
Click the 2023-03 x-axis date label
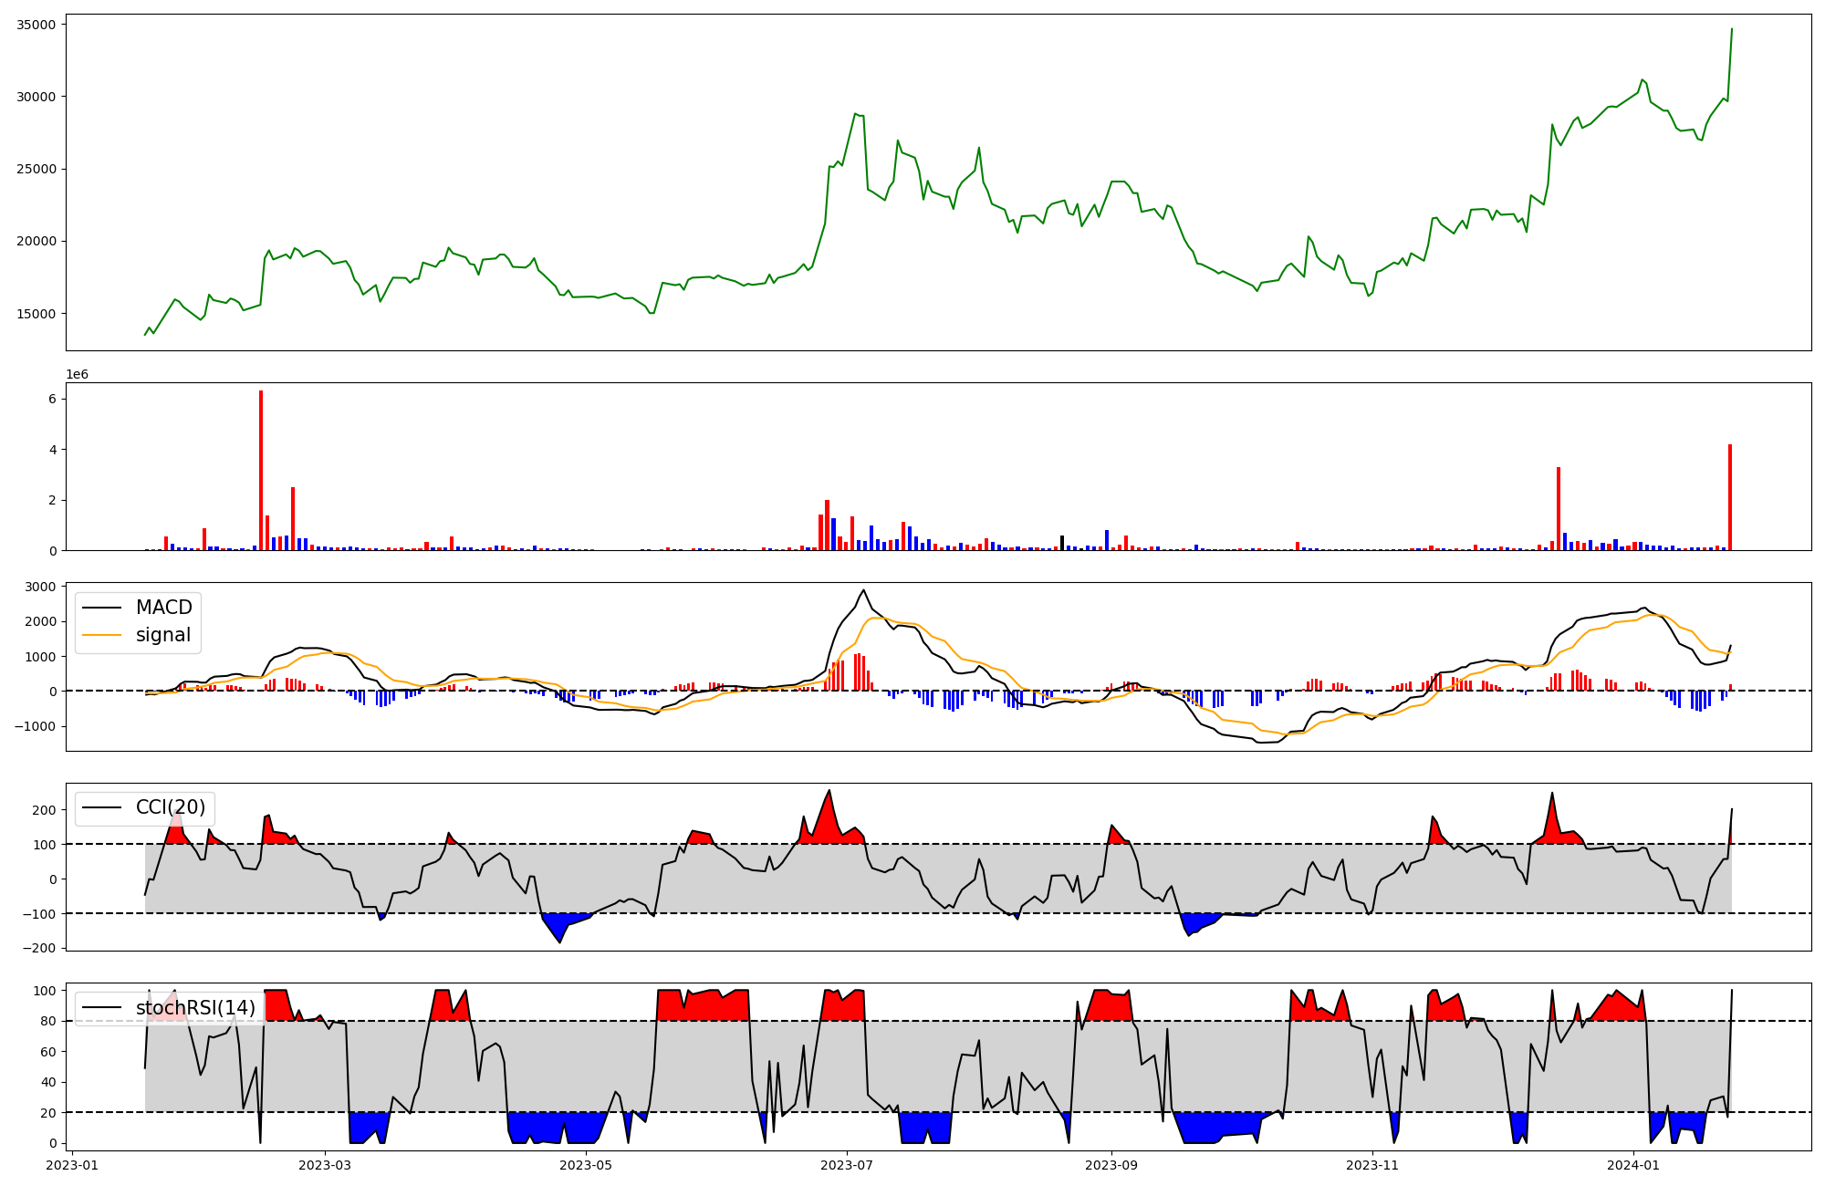(x=325, y=1164)
